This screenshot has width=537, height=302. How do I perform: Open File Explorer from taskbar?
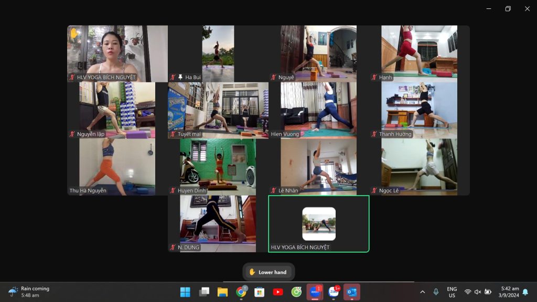(x=222, y=292)
